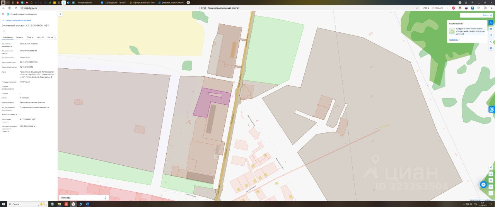
Task: Bookmark the page with bookmark icon
Action: coord(417,8)
